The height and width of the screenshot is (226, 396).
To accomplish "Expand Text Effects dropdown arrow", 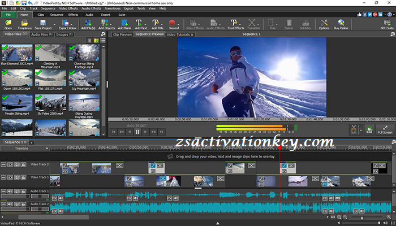I will point(240,24).
